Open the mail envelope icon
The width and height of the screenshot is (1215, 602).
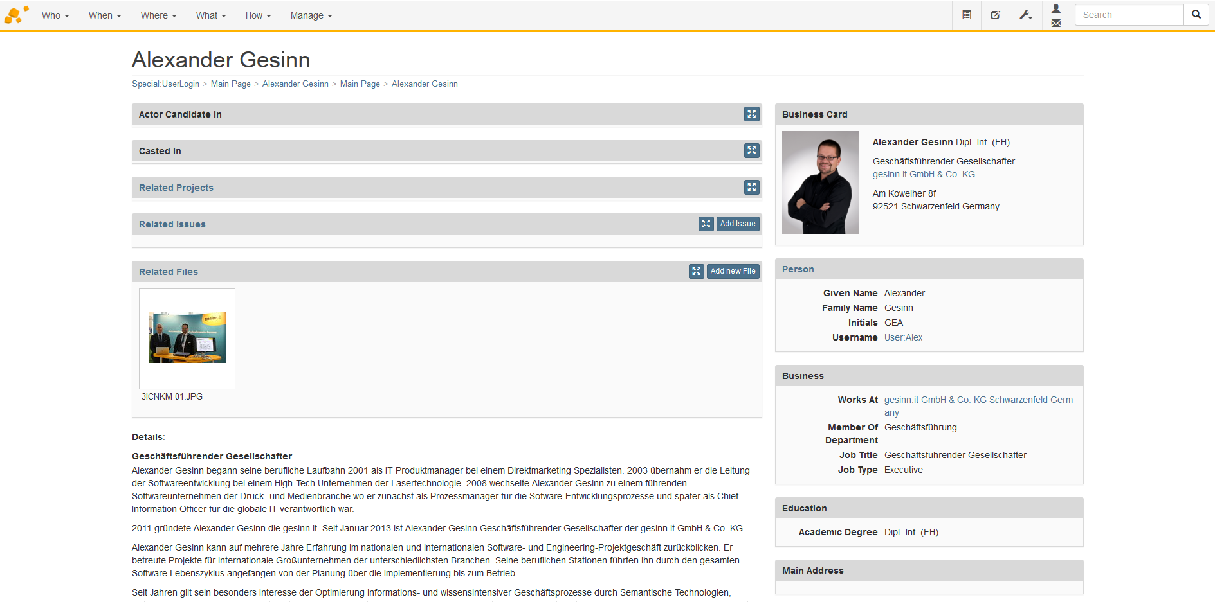[x=1055, y=23]
